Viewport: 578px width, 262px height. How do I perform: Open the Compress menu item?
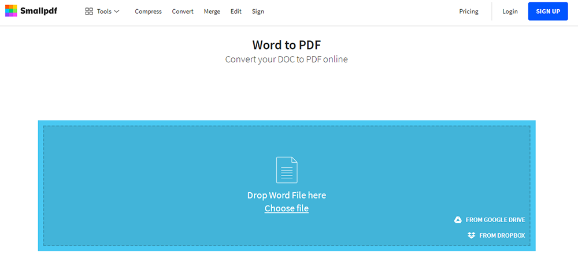148,12
